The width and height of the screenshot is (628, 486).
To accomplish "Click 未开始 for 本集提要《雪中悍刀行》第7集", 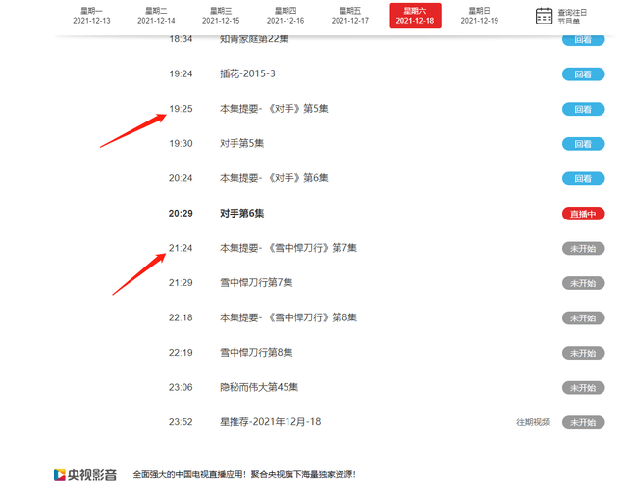I will coord(583,249).
